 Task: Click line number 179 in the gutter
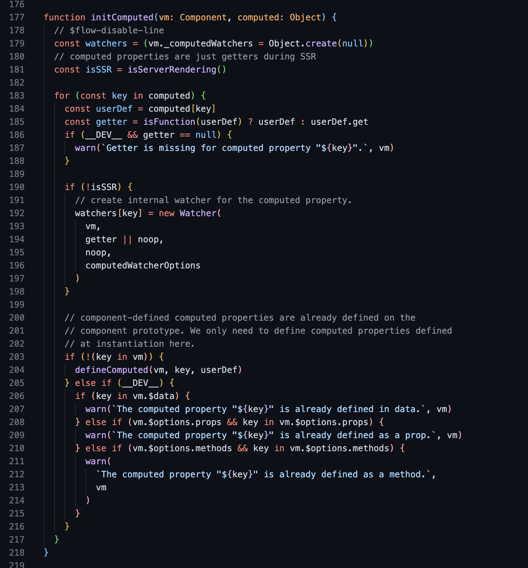(17, 44)
